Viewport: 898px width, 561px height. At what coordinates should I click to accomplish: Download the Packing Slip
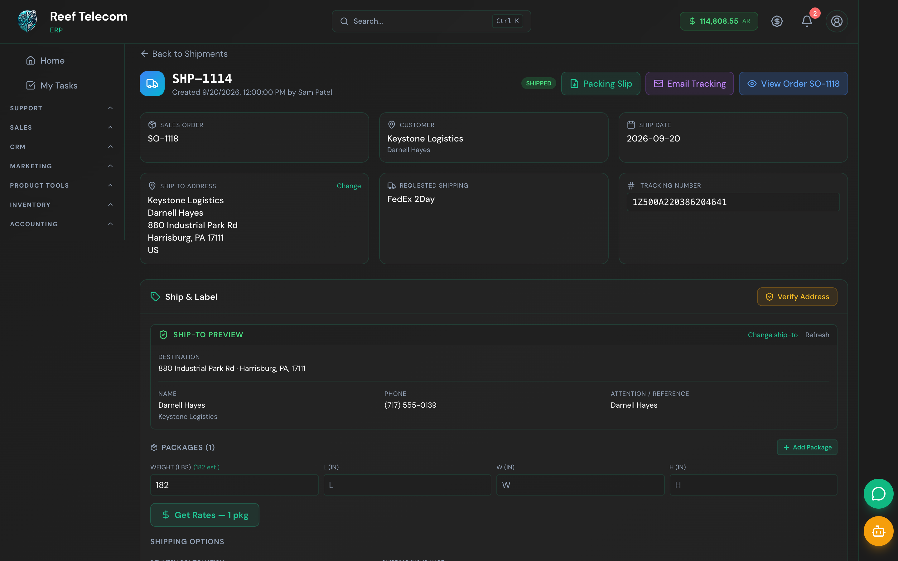click(601, 84)
